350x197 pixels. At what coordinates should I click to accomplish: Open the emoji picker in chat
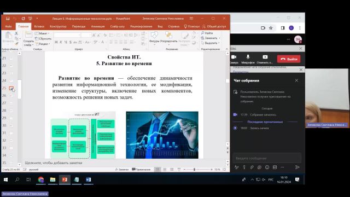click(x=267, y=167)
